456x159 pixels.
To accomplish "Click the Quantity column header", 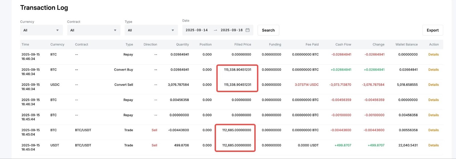I will coord(182,45).
